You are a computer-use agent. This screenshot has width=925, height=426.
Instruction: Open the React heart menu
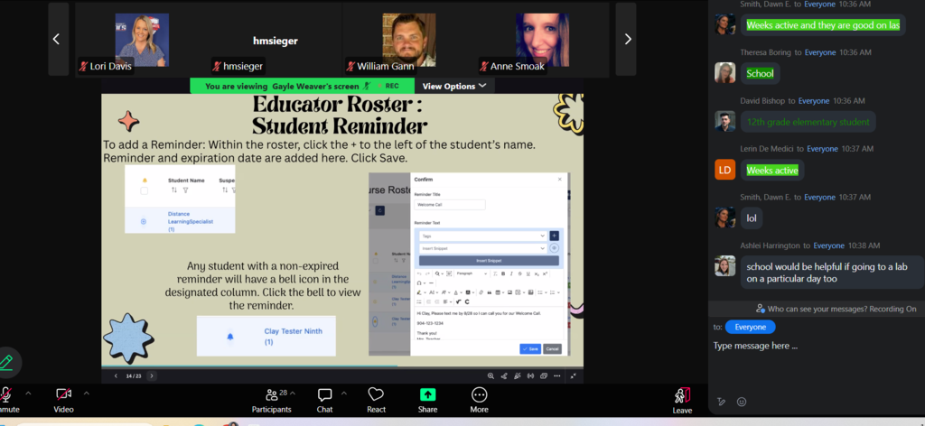tap(376, 400)
